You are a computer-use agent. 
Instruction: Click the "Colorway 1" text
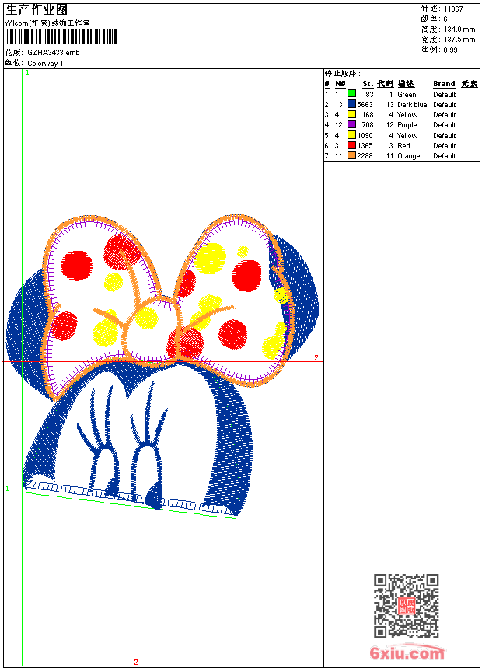[x=45, y=64]
